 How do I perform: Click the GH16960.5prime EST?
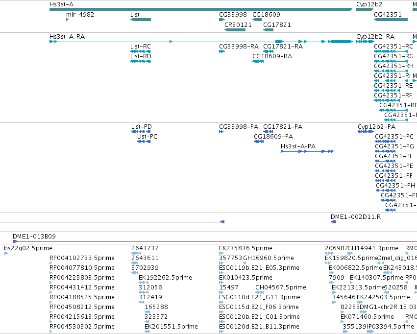click(245, 263)
